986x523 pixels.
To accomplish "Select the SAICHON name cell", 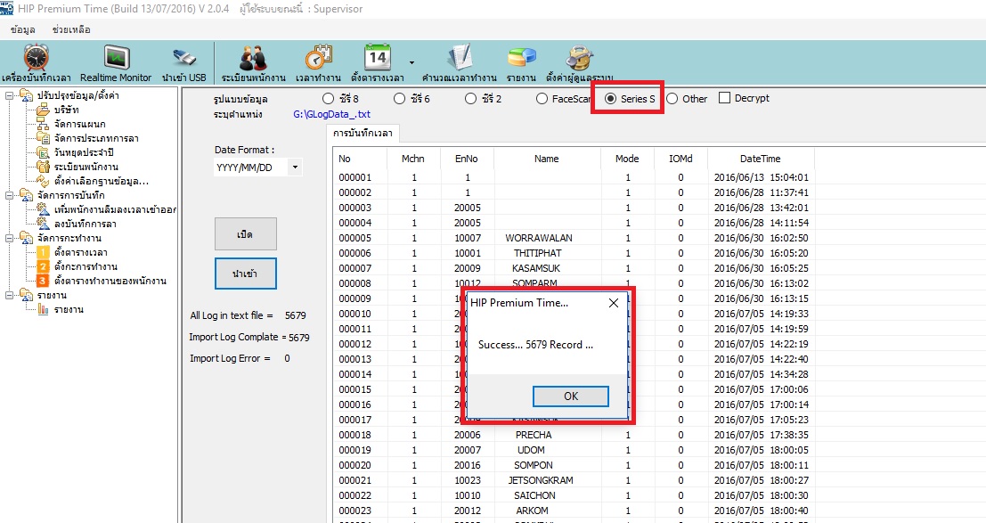I will pos(534,495).
